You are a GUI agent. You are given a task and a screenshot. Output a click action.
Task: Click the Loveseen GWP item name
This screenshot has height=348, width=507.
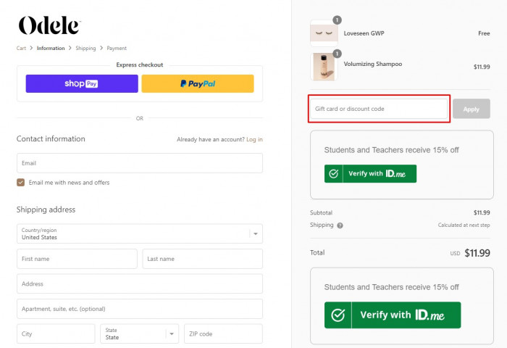(x=364, y=33)
